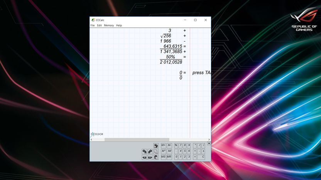Click the result 2 012,0528
This screenshot has height=180, width=321.
point(171,62)
